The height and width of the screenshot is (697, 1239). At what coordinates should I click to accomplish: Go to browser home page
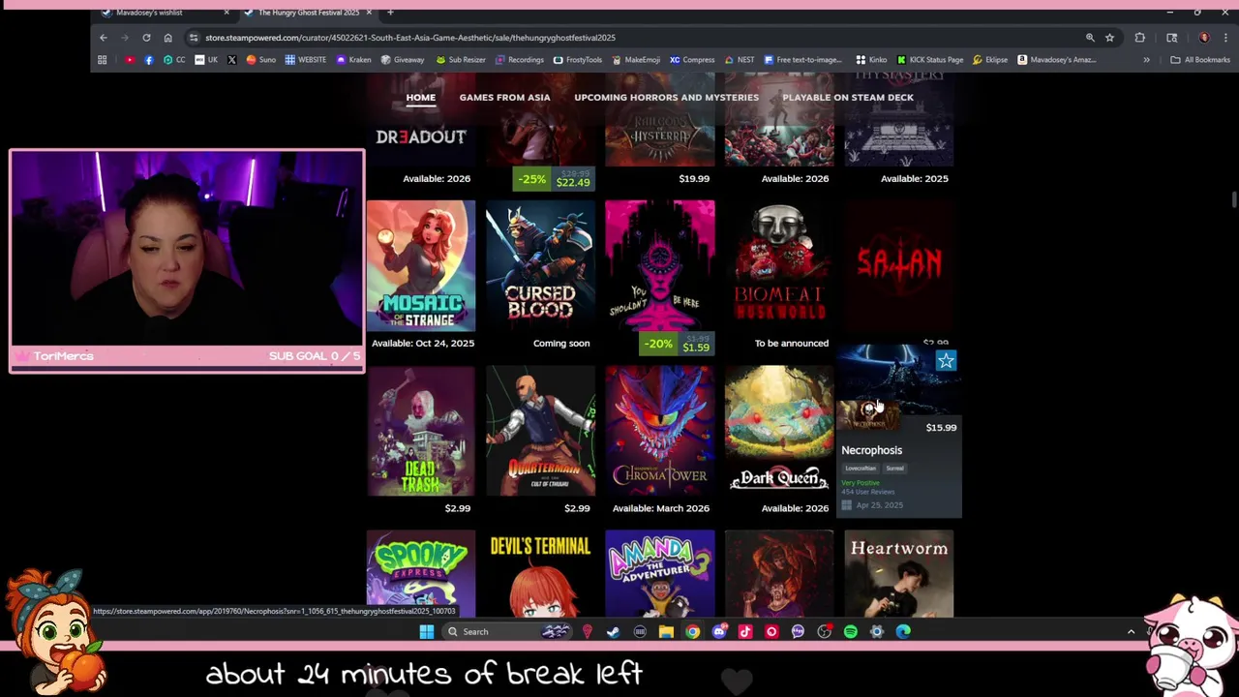[x=167, y=38]
